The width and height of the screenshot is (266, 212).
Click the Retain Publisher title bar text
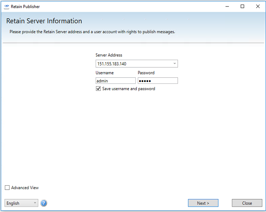pos(25,6)
